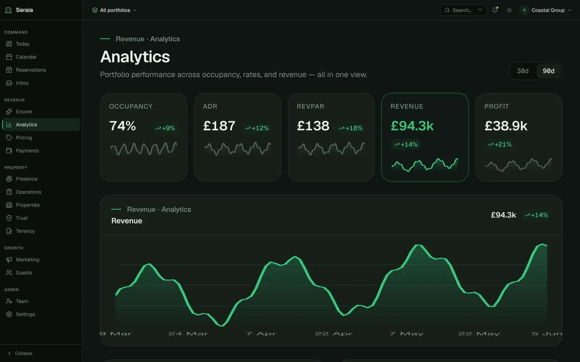Open Reservations from sidebar
580x362 pixels.
(x=41, y=70)
